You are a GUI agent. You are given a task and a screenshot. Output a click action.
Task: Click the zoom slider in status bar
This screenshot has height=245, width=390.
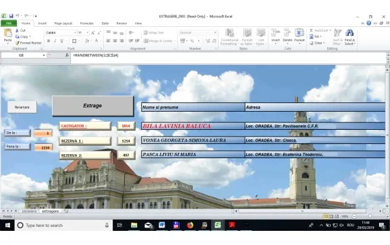[x=370, y=217]
